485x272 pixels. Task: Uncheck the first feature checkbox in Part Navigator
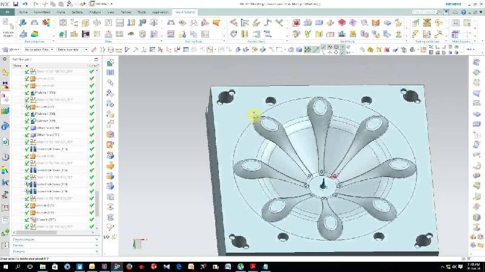coord(27,71)
